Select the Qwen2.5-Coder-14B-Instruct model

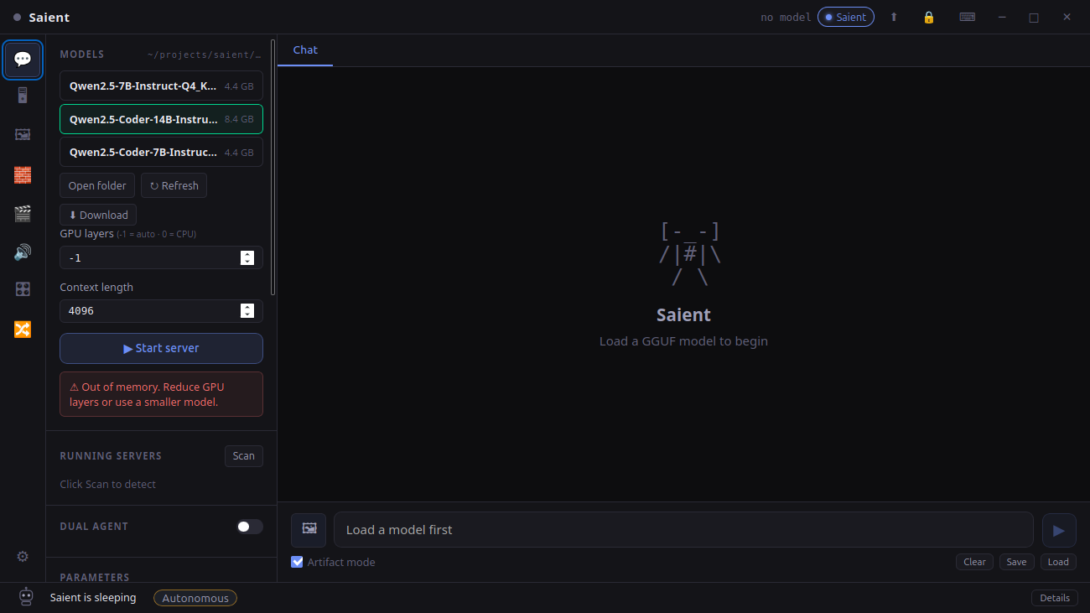click(161, 119)
